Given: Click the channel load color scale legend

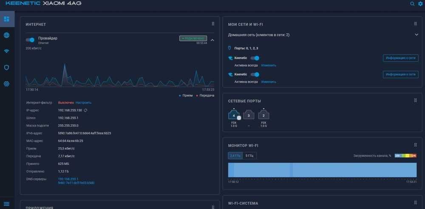Looking at the screenshot, I should [x=405, y=156].
